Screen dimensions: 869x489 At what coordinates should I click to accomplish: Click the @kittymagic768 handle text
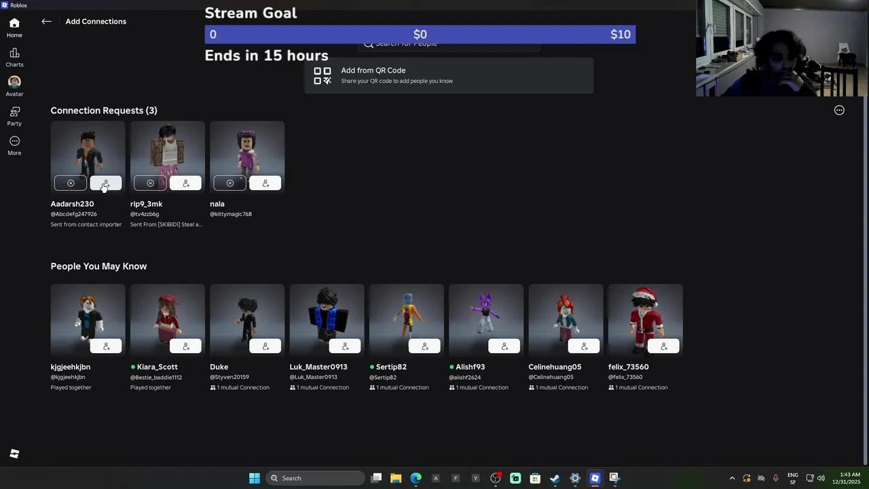pos(231,214)
